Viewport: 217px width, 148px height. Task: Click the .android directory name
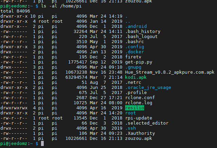click(x=136, y=26)
